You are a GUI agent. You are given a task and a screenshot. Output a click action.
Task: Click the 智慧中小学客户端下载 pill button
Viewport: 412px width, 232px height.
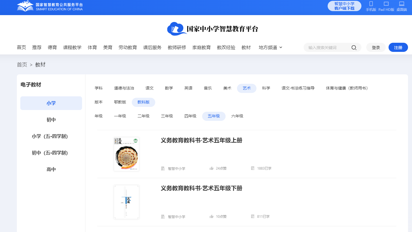pyautogui.click(x=344, y=6)
